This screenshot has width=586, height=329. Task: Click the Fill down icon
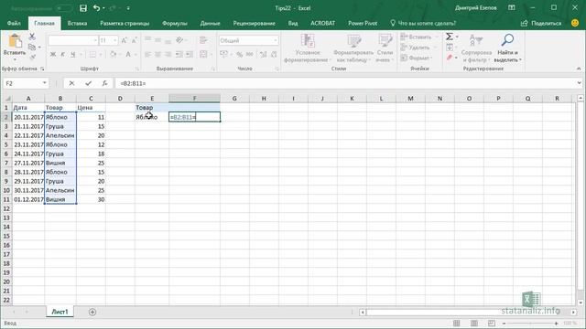pos(450,47)
